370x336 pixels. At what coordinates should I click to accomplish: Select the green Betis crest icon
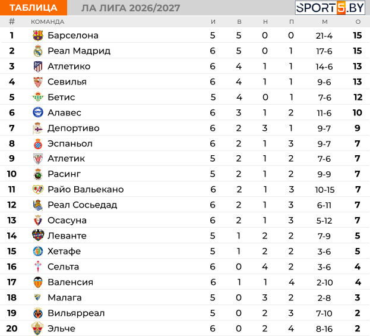(38, 97)
